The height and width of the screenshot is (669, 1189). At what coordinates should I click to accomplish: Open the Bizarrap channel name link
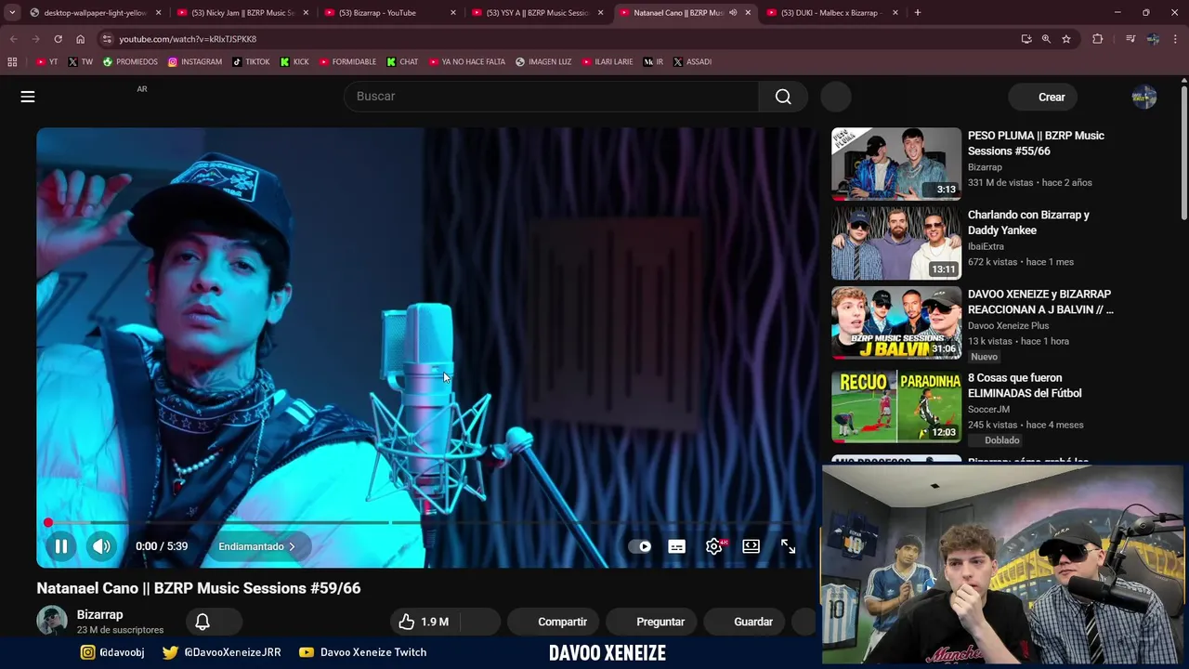[99, 614]
